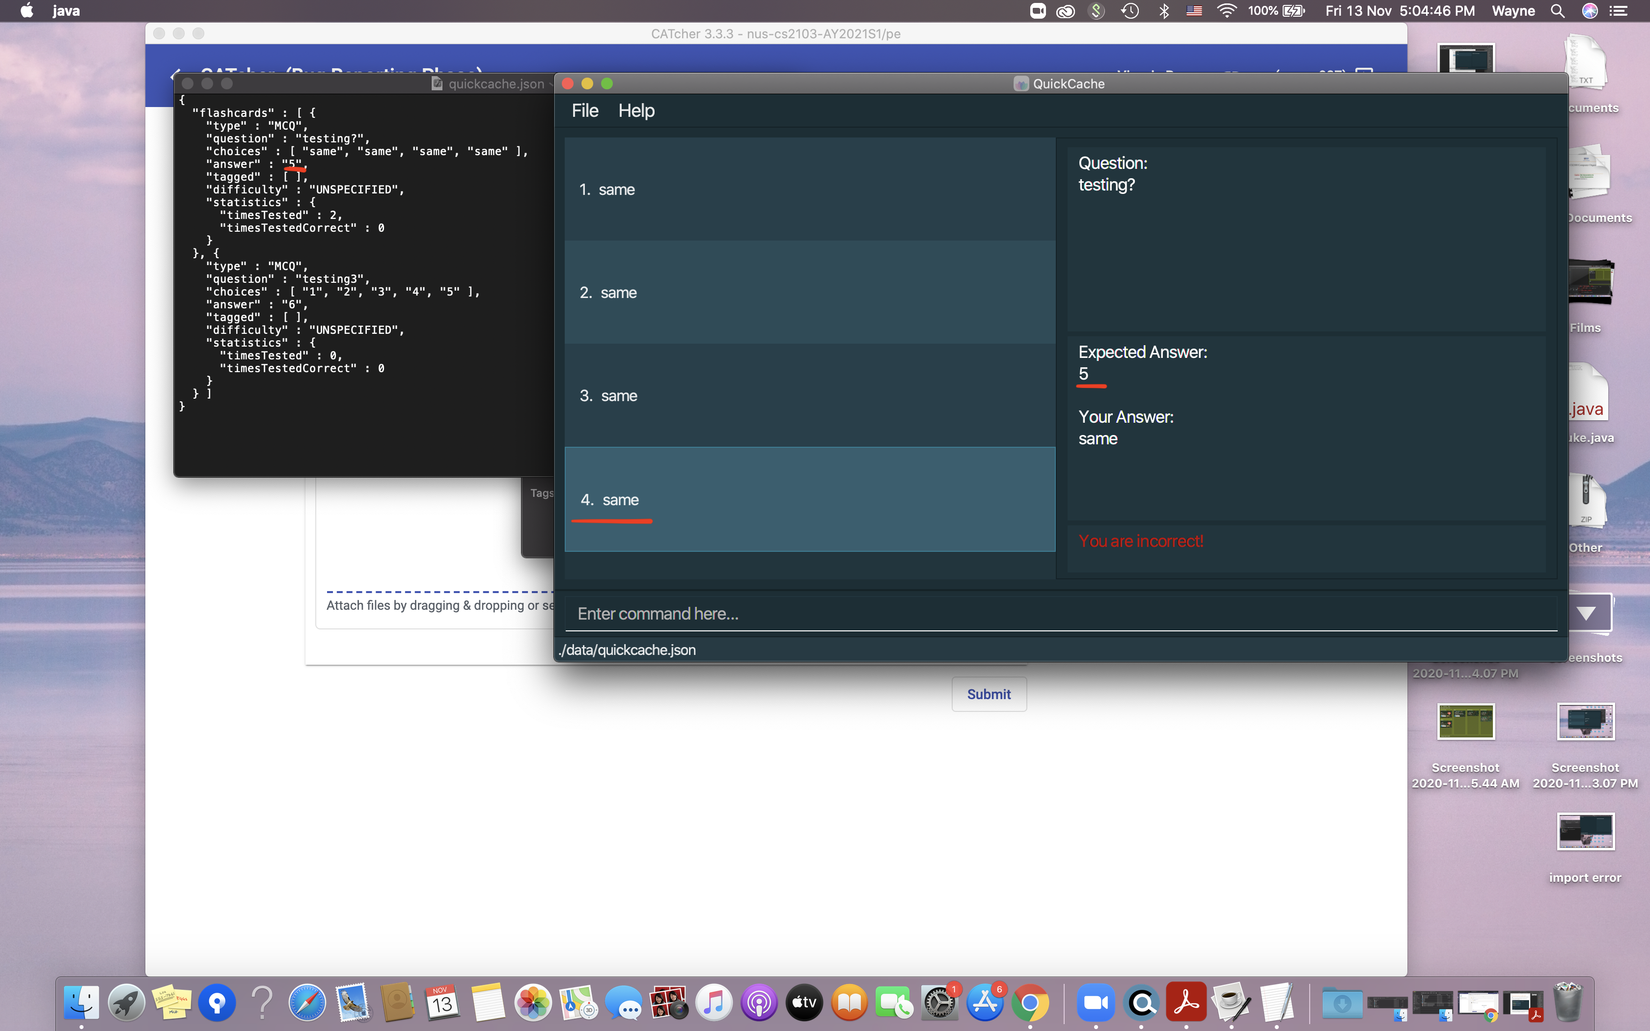Open the 'import error' screenshot thumbnail

1585,832
